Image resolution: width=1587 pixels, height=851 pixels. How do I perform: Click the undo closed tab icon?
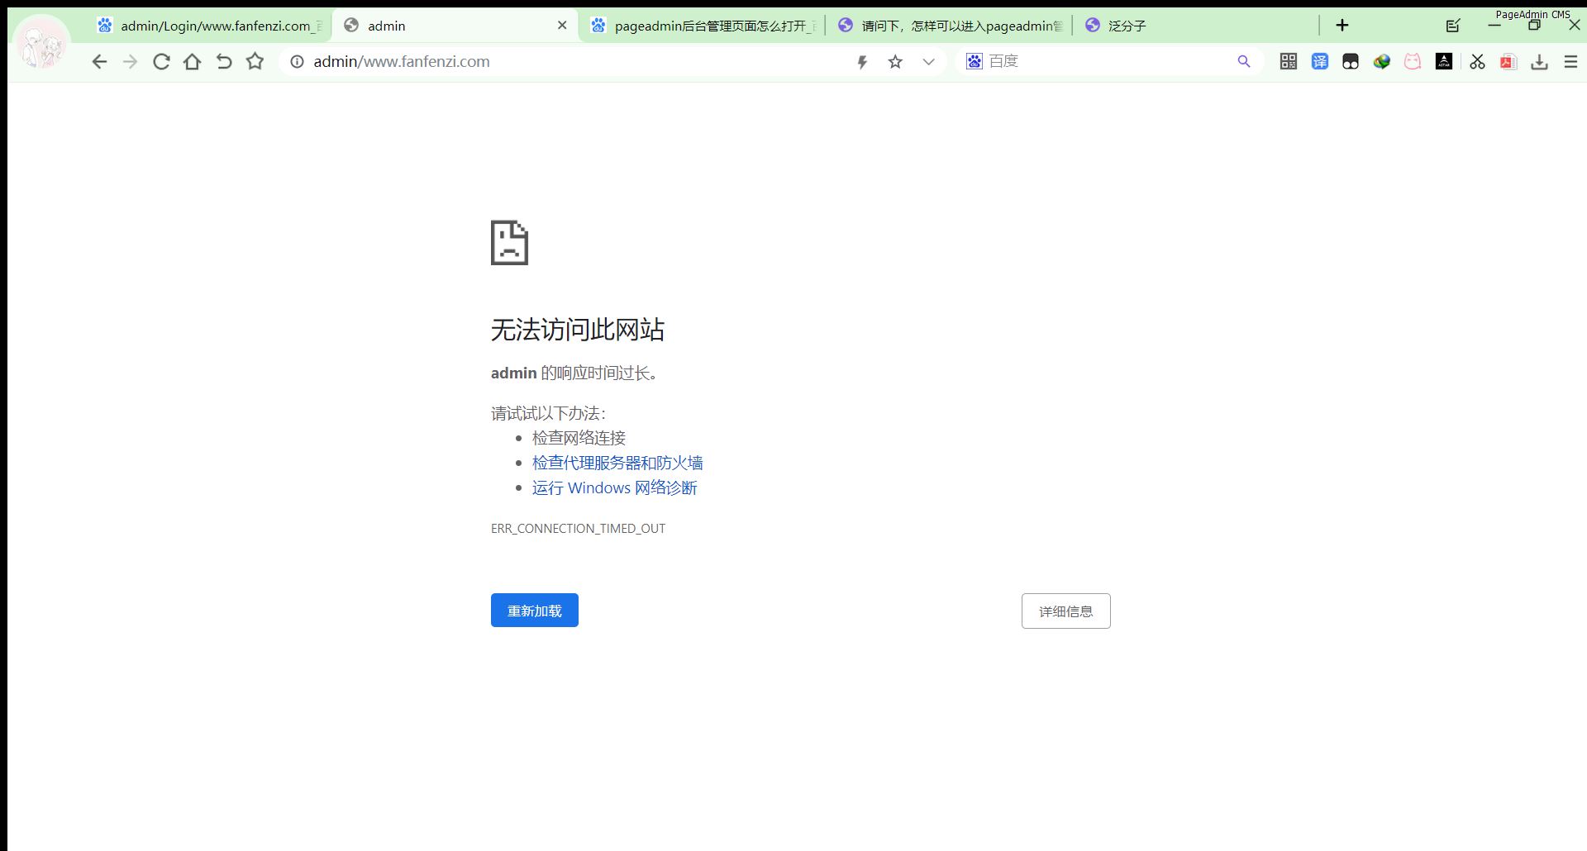pos(223,62)
